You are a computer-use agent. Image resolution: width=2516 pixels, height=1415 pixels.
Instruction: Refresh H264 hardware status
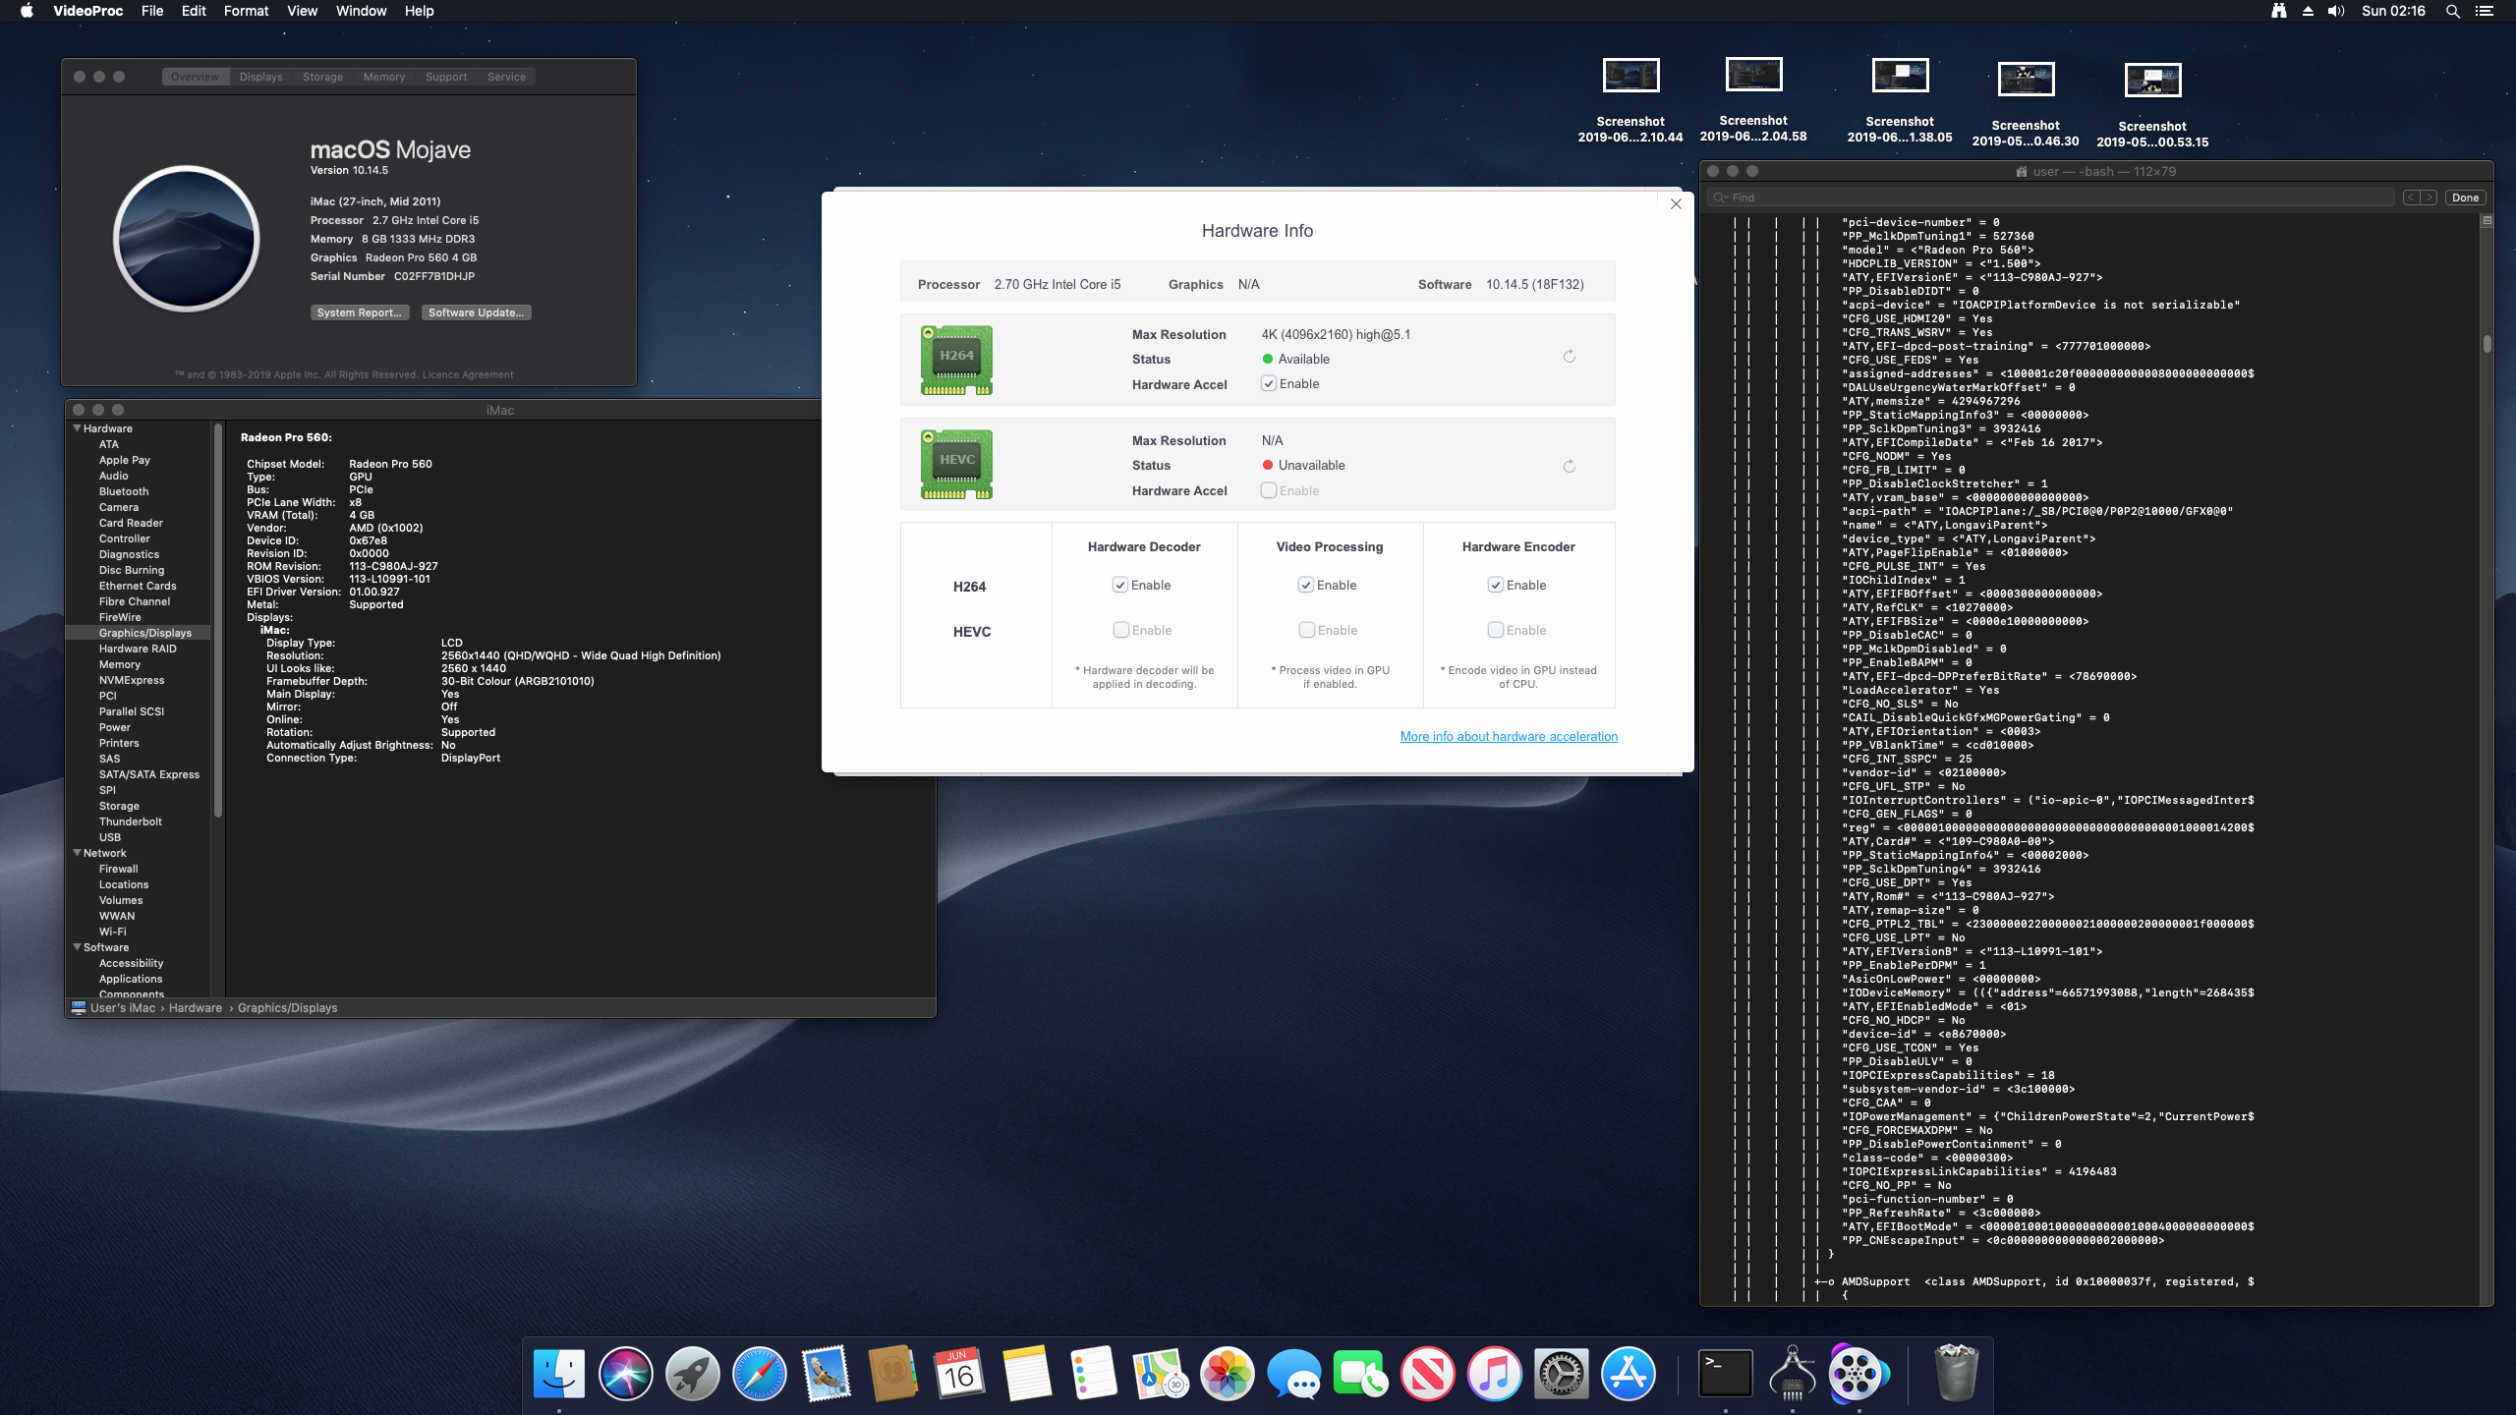pos(1570,357)
